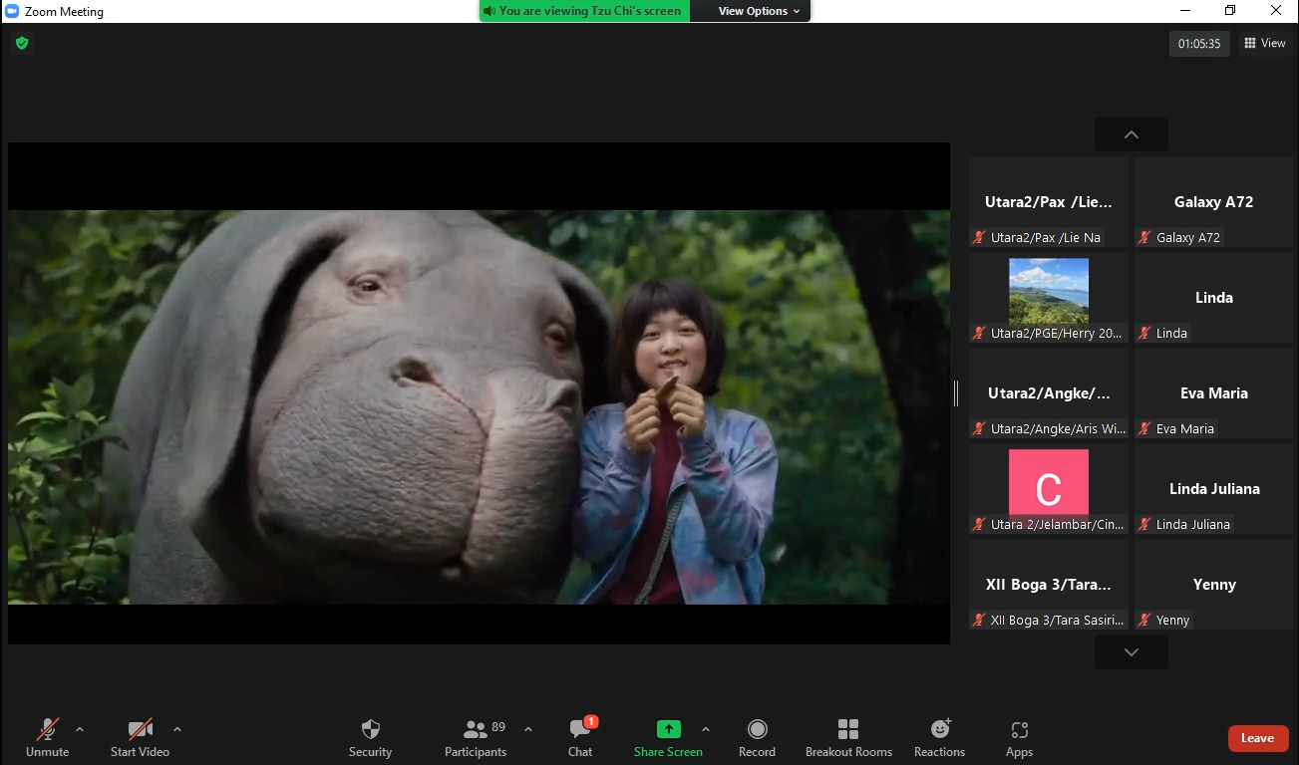This screenshot has width=1299, height=765.
Task: Open the Reactions menu
Action: [x=939, y=738]
